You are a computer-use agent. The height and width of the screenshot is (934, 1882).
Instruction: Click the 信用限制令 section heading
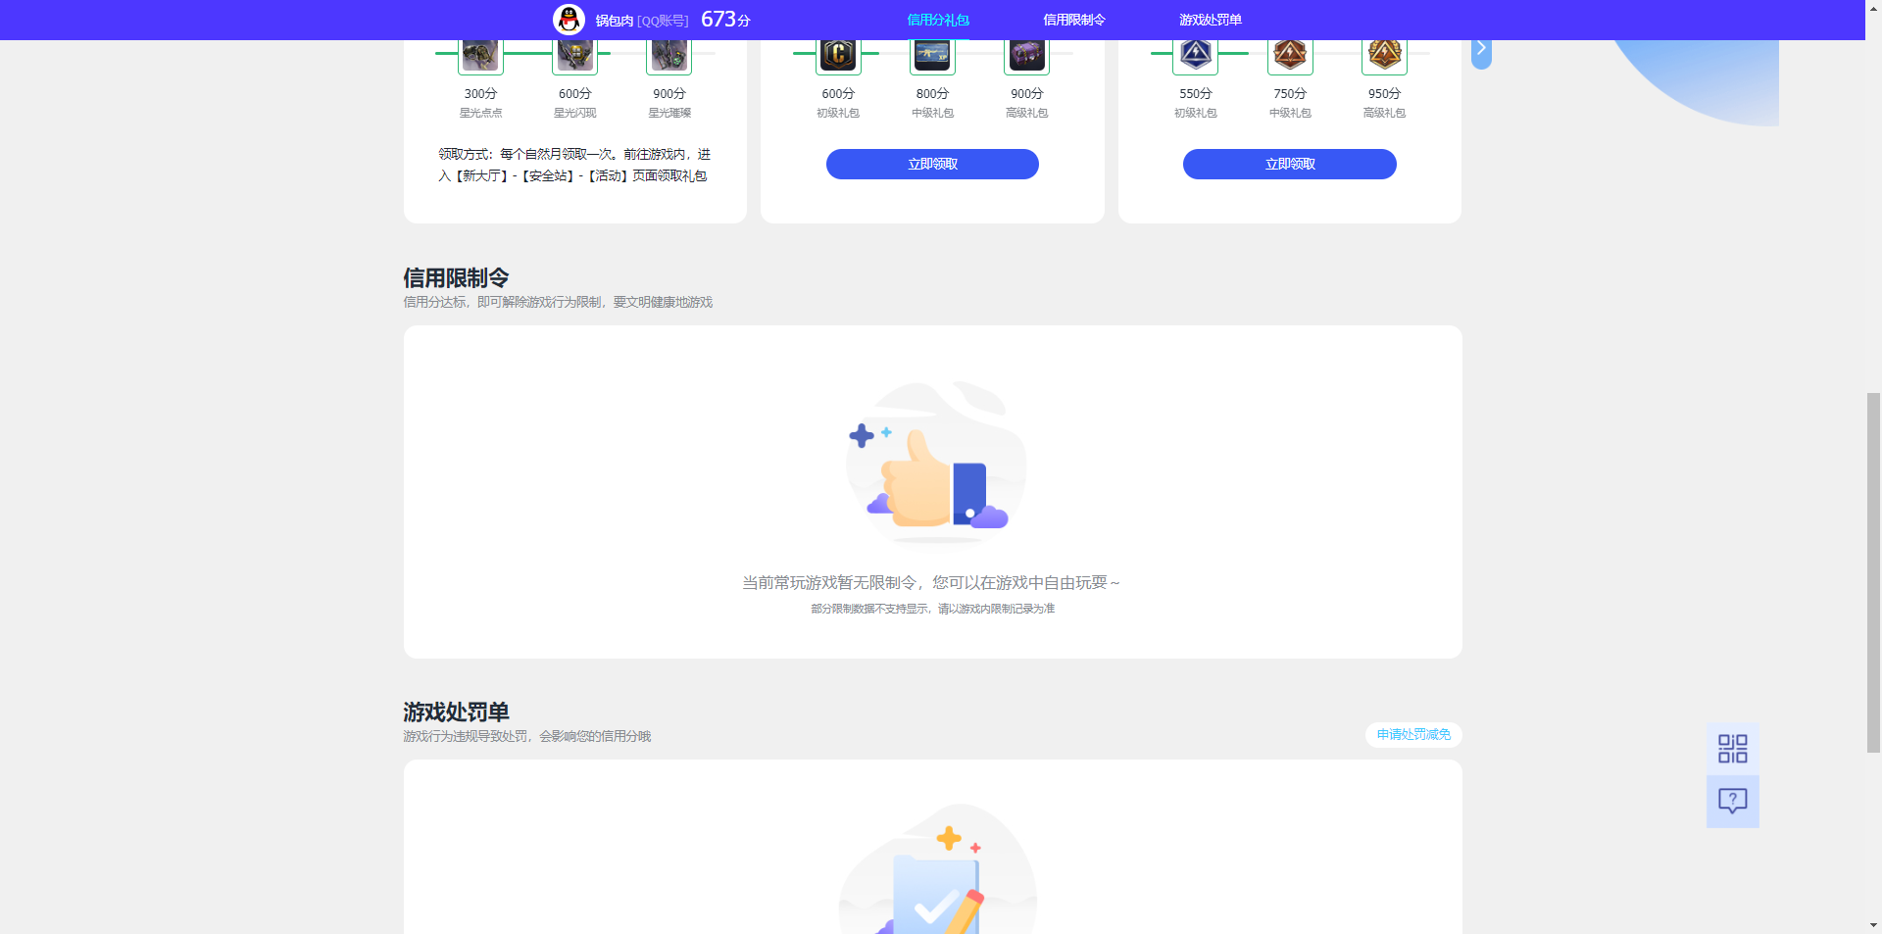(456, 277)
